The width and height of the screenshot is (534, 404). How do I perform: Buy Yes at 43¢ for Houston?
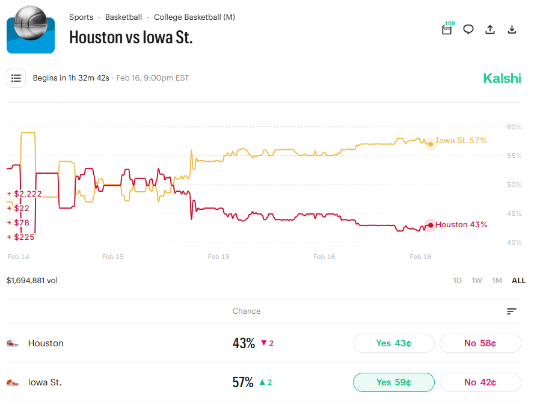[393, 343]
